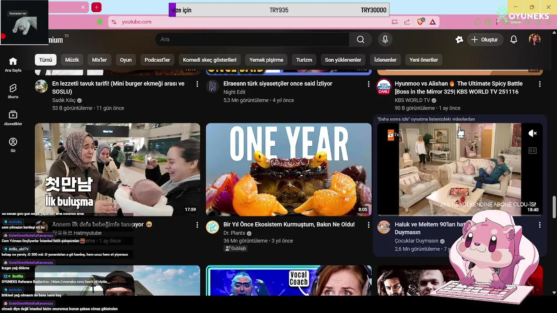The image size is (557, 313).
Task: Open Dr. Plants channel avatar
Action: [212, 227]
